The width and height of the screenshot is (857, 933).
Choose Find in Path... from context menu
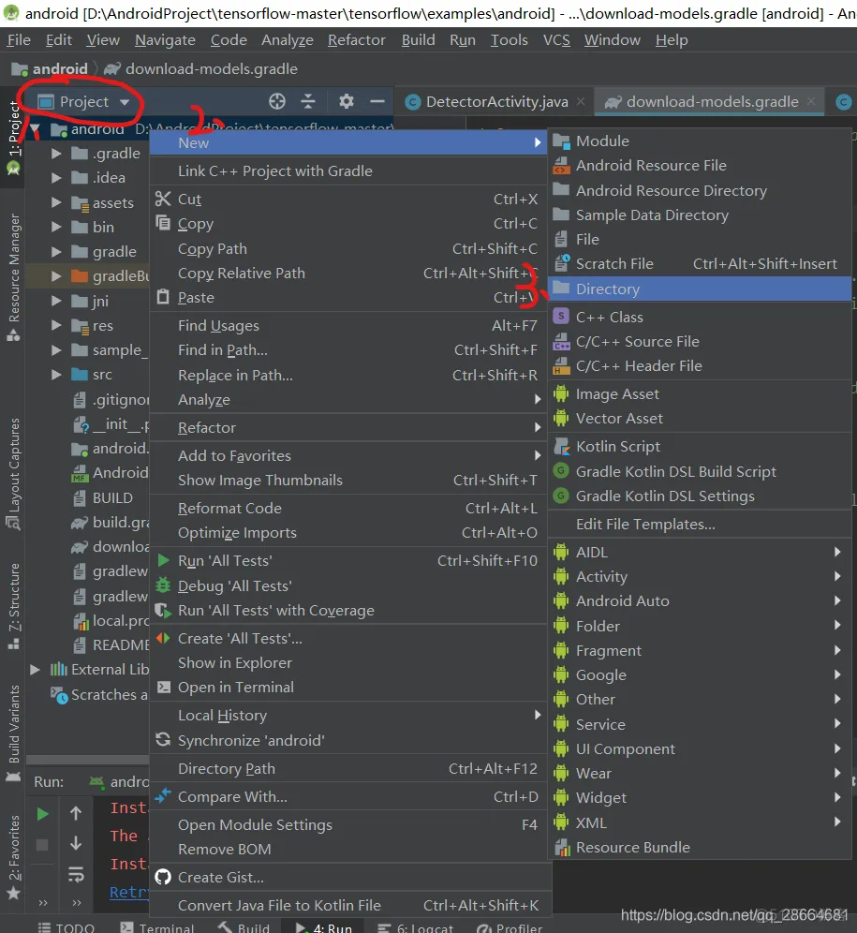[x=348, y=350]
